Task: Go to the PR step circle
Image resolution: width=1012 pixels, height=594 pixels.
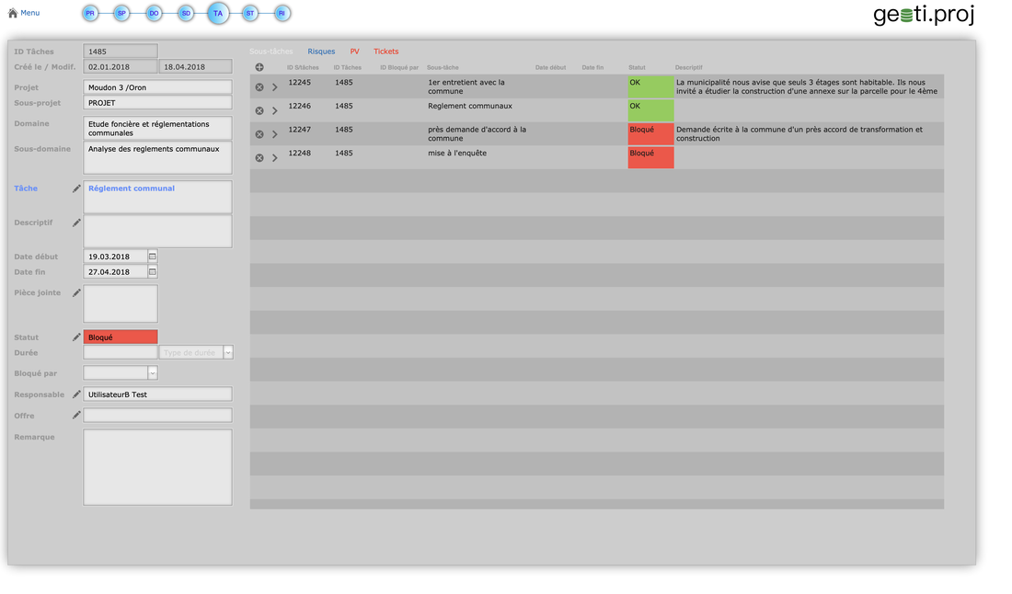Action: click(x=90, y=13)
